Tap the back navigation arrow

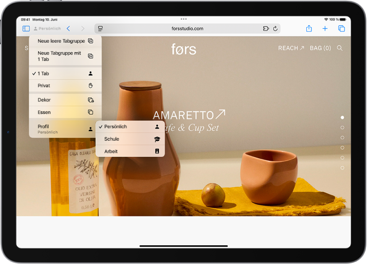click(x=68, y=28)
